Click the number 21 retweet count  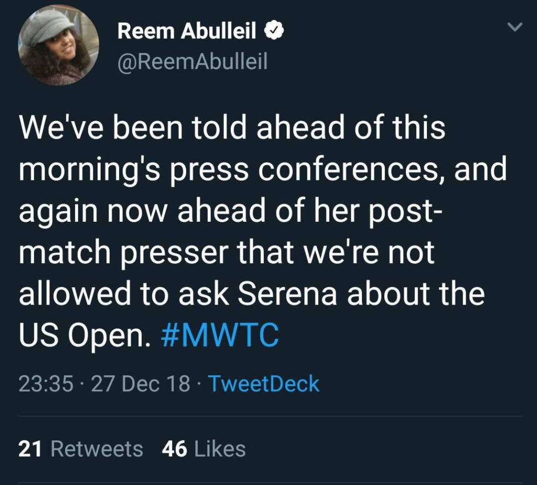click(x=29, y=449)
